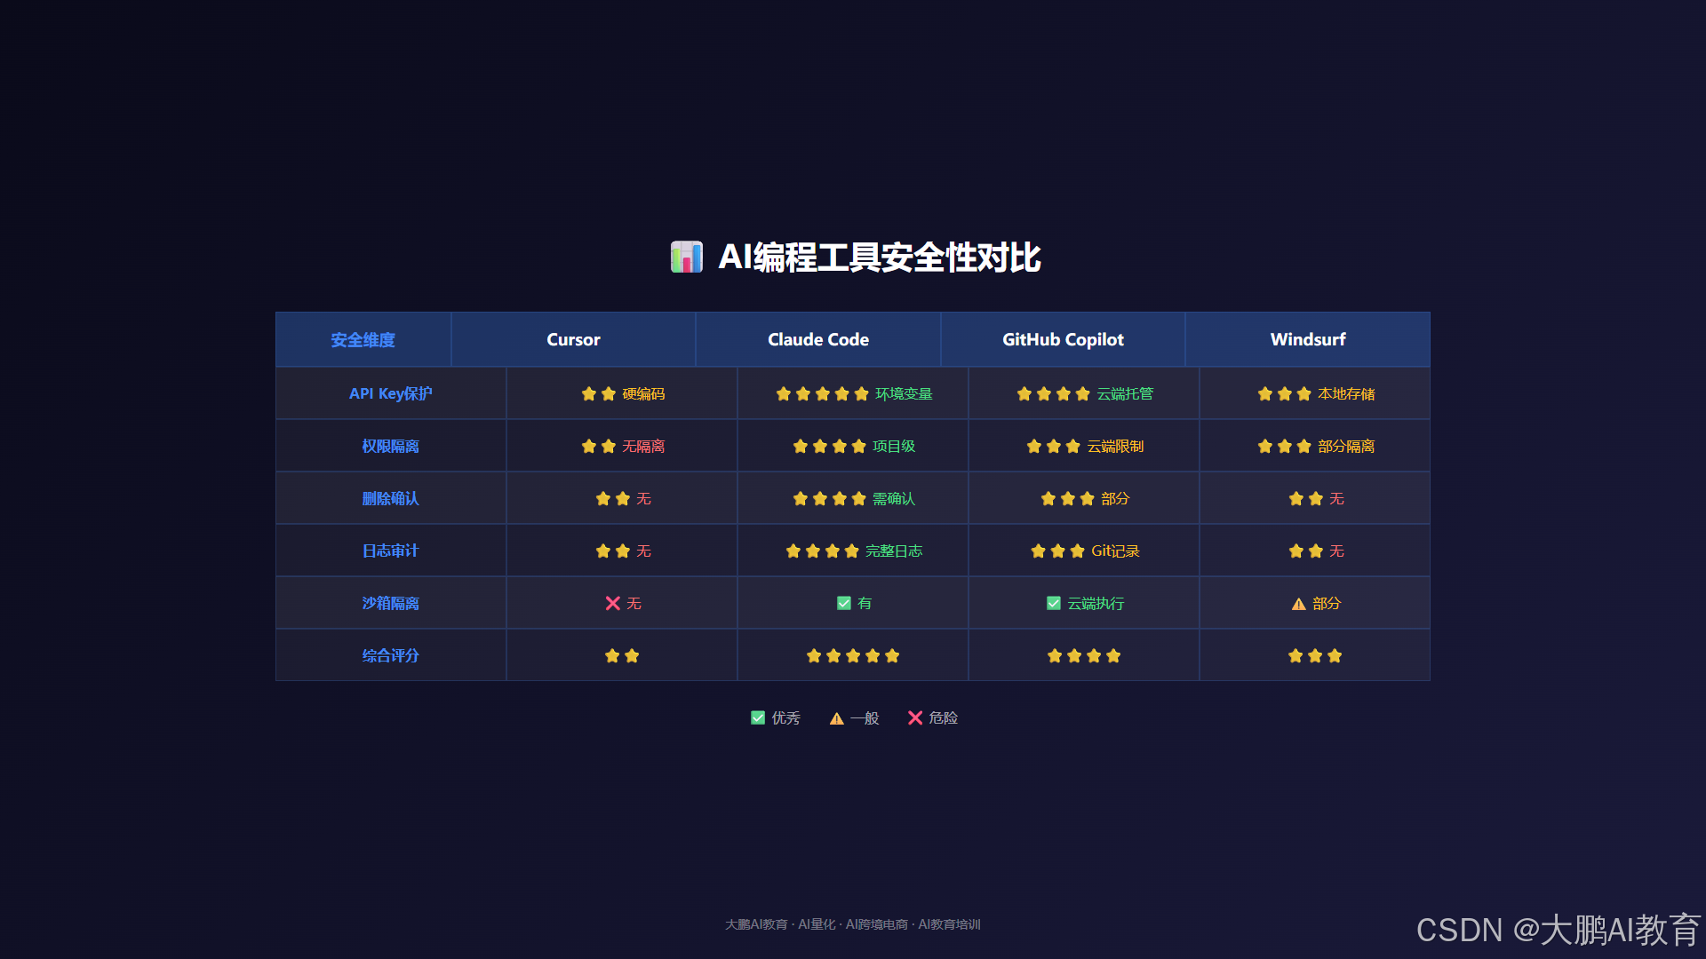Click the 删除确认 row label
Image resolution: width=1706 pixels, height=959 pixels.
click(391, 499)
